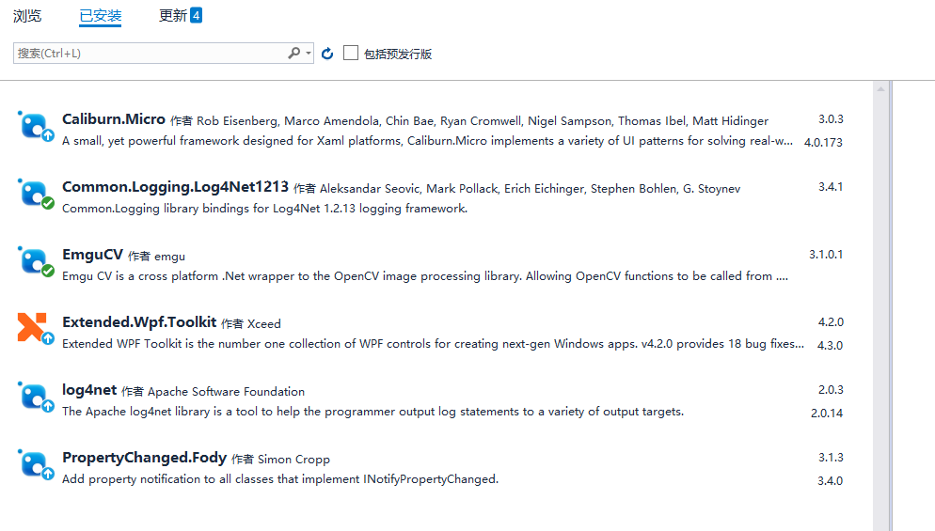Click Caliburn.Micro available version 4.0.173
The image size is (935, 531).
(823, 143)
